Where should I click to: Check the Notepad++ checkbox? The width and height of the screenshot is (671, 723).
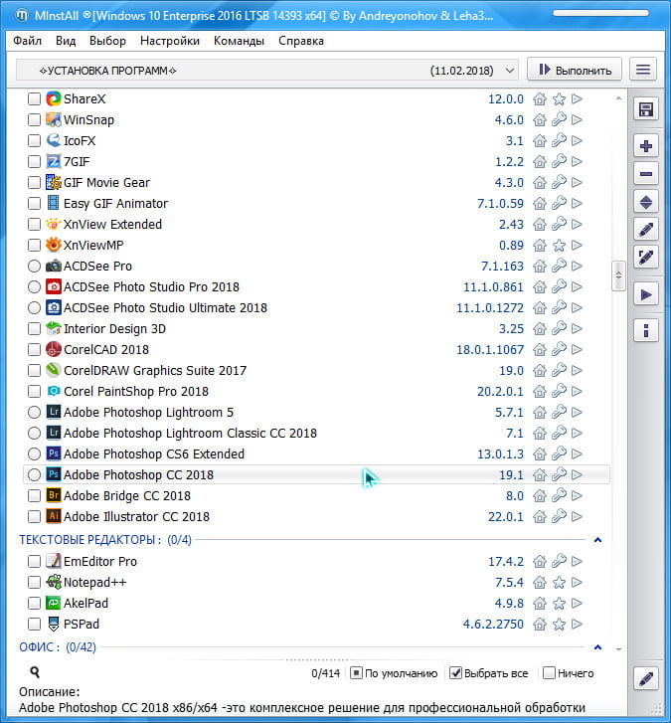coord(35,583)
